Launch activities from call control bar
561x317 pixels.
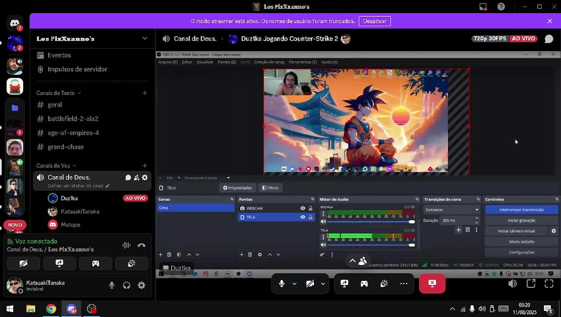[364, 284]
